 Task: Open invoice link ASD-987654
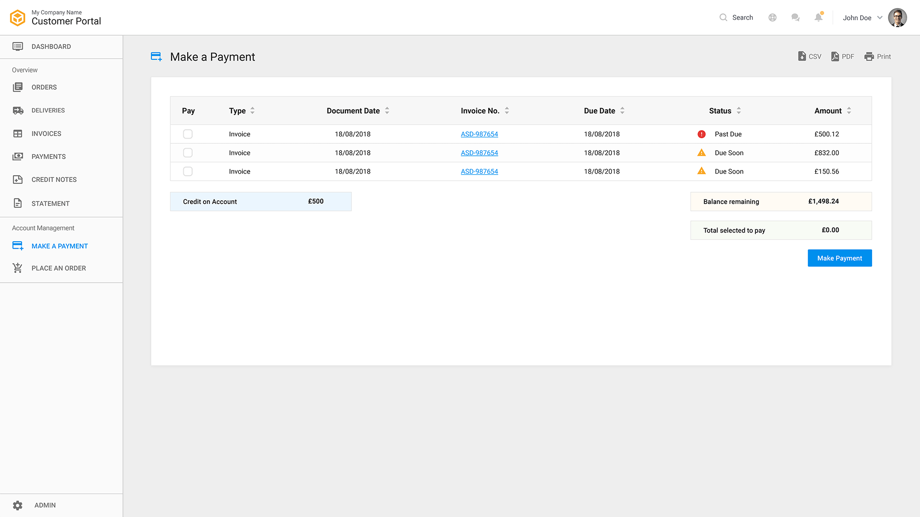pos(480,134)
